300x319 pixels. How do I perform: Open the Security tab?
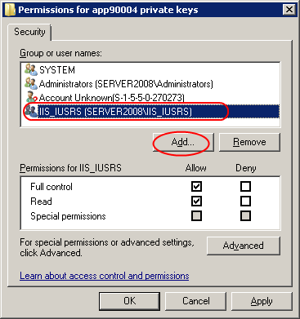point(29,32)
